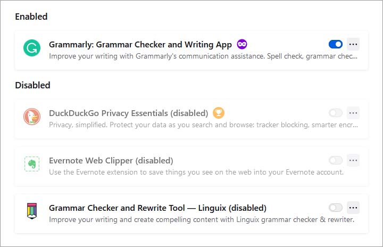Click the Linguix pencil icon
383x247 pixels.
point(32,211)
